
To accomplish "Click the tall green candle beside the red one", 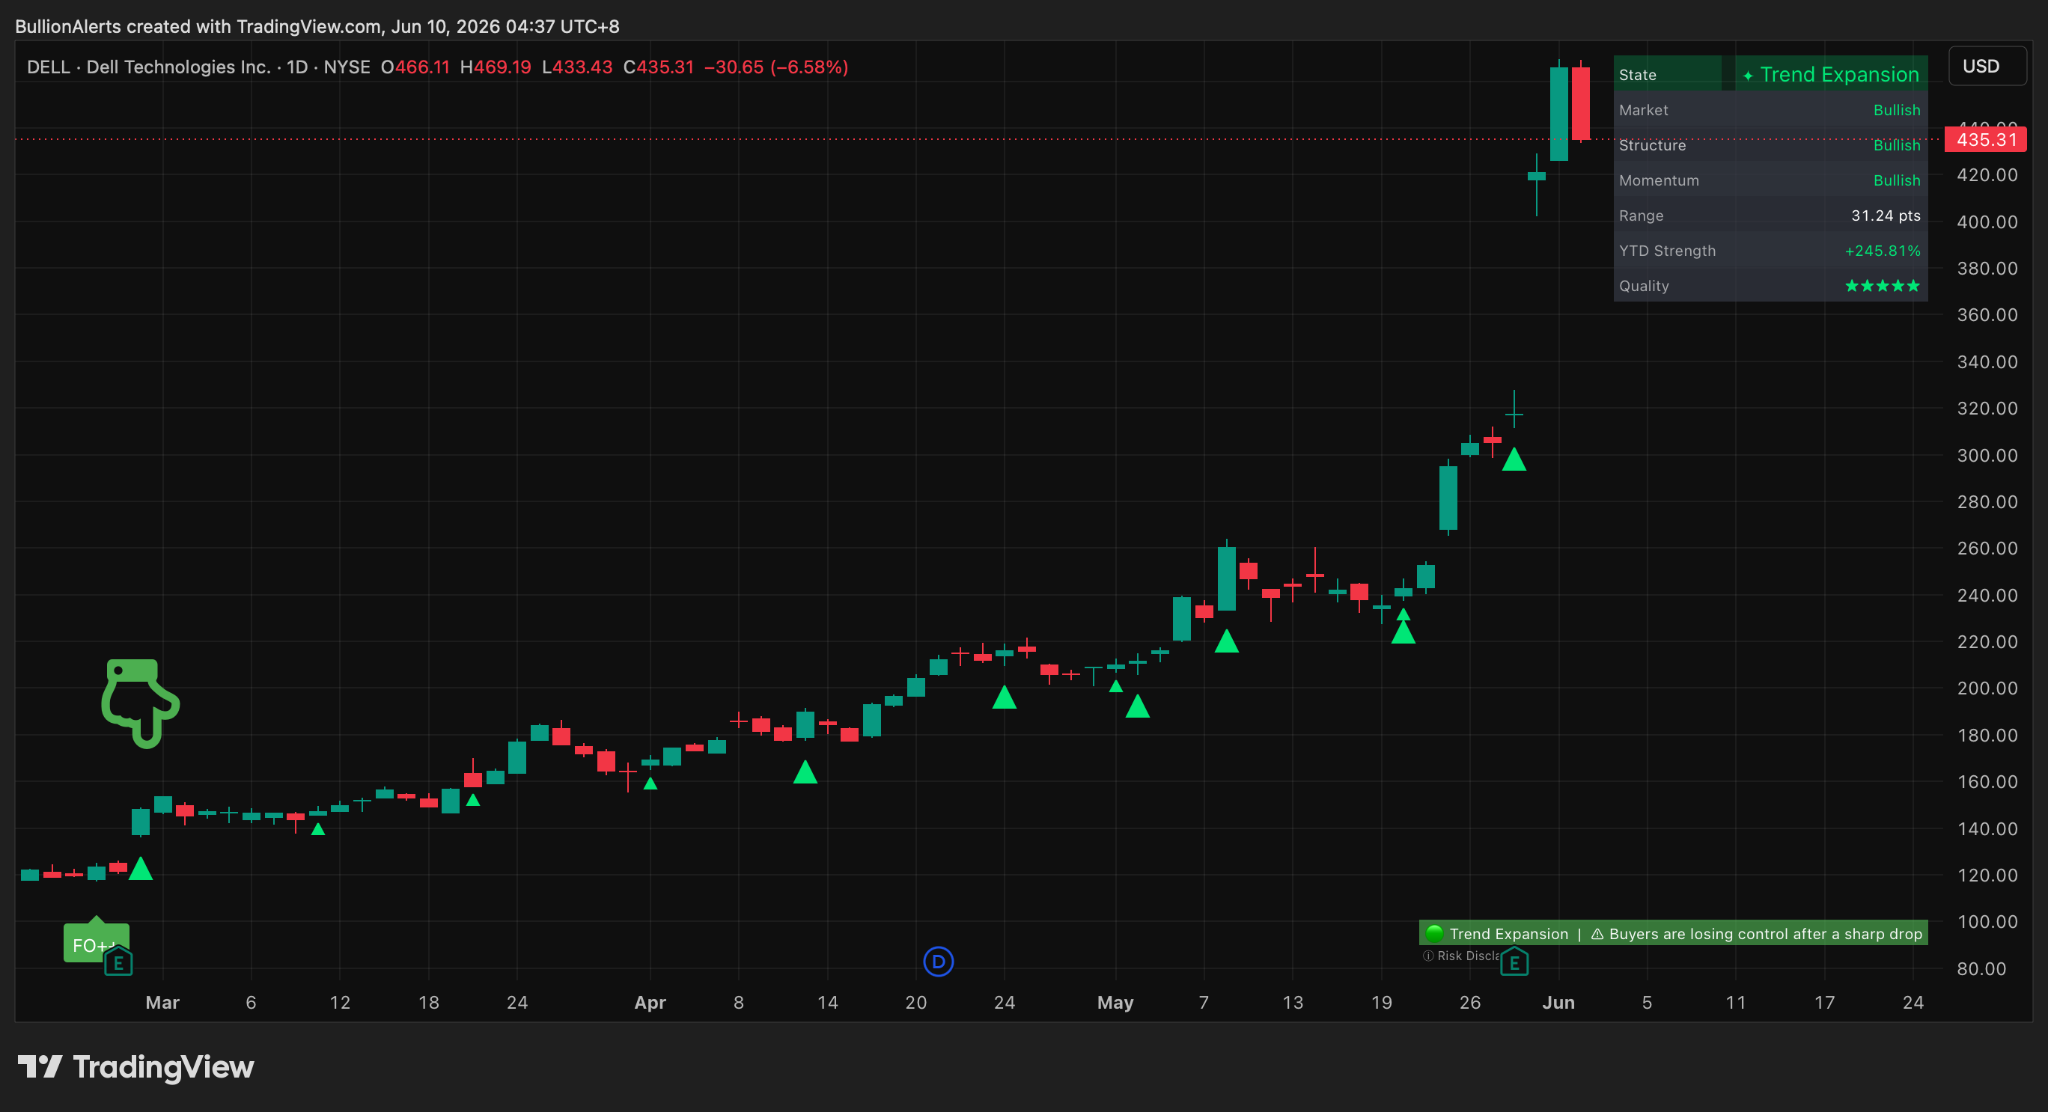I will point(1558,114).
